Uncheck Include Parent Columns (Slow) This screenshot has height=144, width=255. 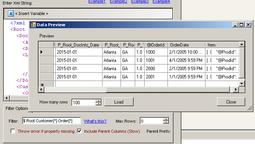79,131
